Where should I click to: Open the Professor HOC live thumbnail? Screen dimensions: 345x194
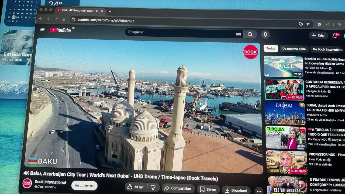click(x=287, y=162)
